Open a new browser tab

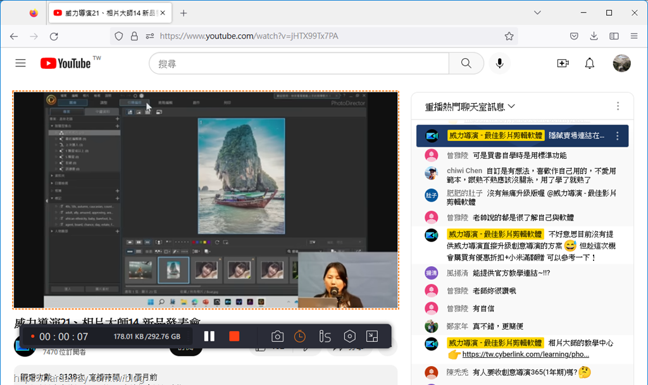coord(184,13)
